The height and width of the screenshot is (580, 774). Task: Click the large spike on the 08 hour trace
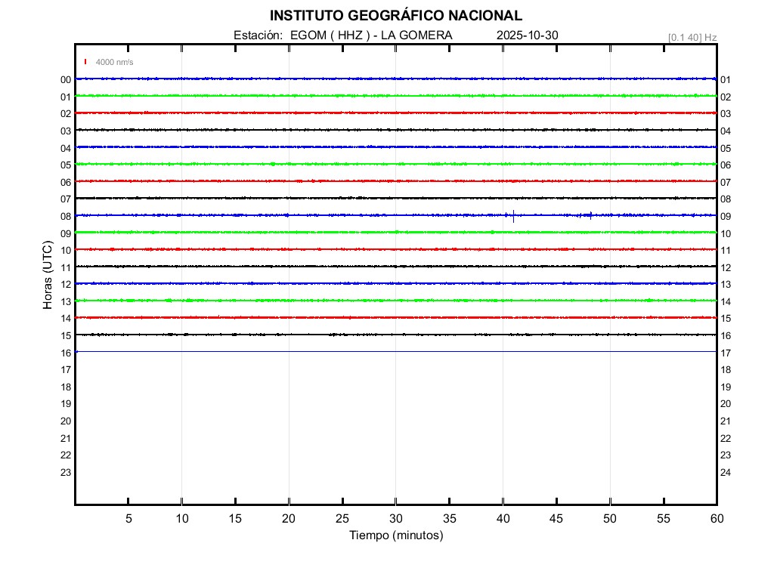coord(513,216)
